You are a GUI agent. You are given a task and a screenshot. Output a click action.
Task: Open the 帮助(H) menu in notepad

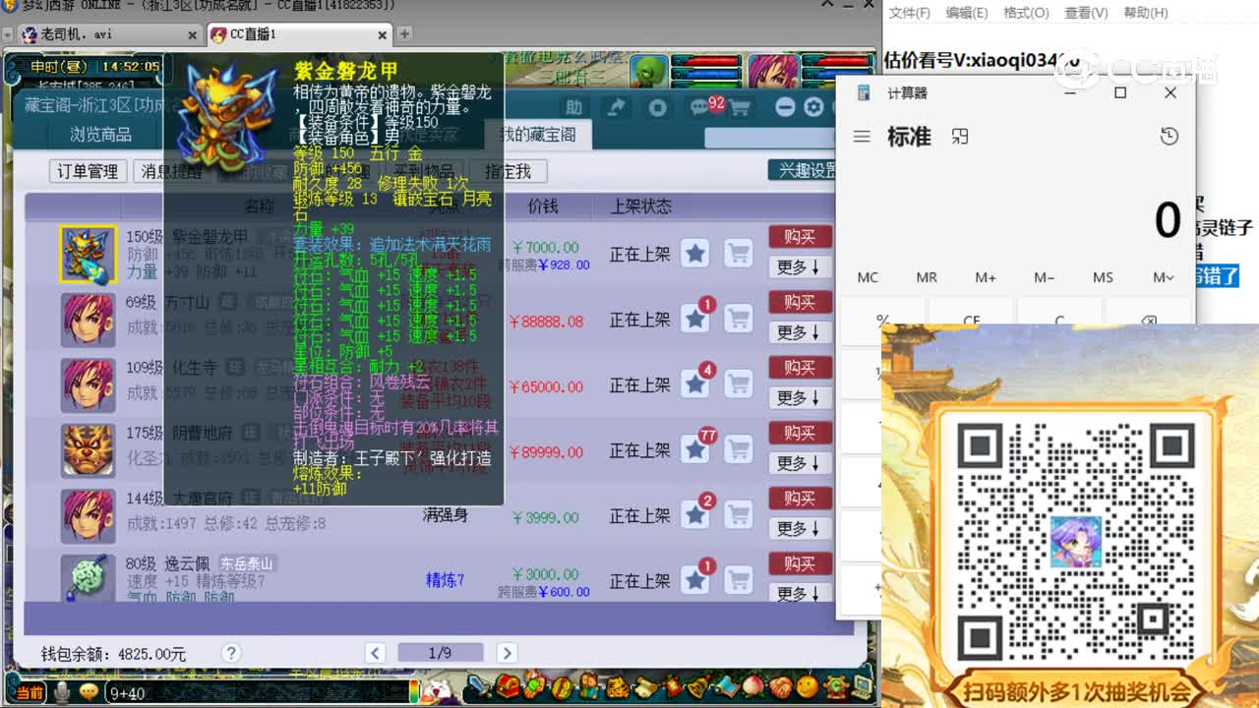coord(1146,13)
